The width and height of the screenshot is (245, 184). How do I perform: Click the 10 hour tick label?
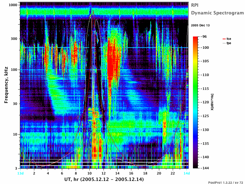(x=89, y=173)
